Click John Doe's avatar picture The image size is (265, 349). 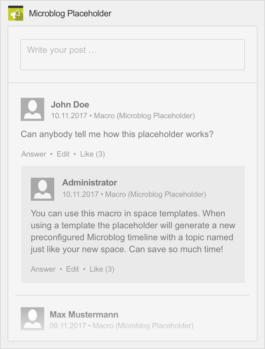pos(32,109)
